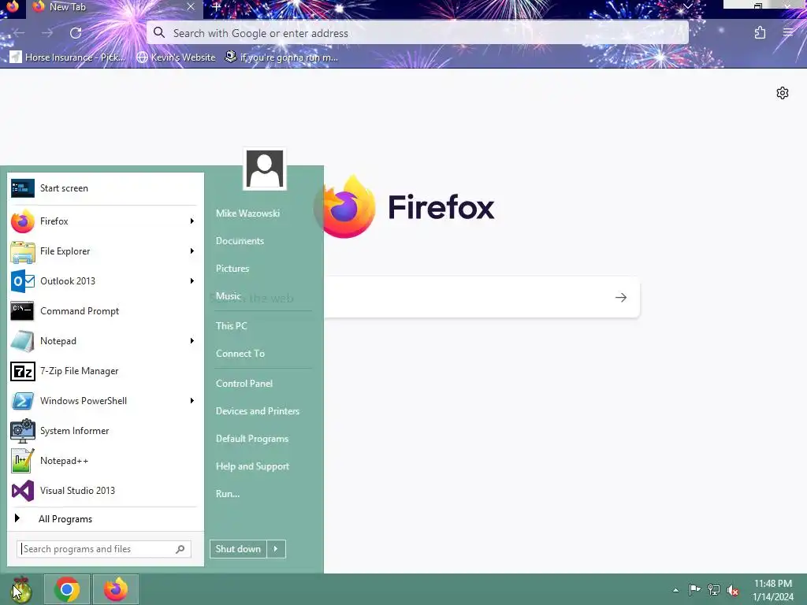This screenshot has width=807, height=605.
Task: Open shut down options arrow
Action: pos(276,549)
